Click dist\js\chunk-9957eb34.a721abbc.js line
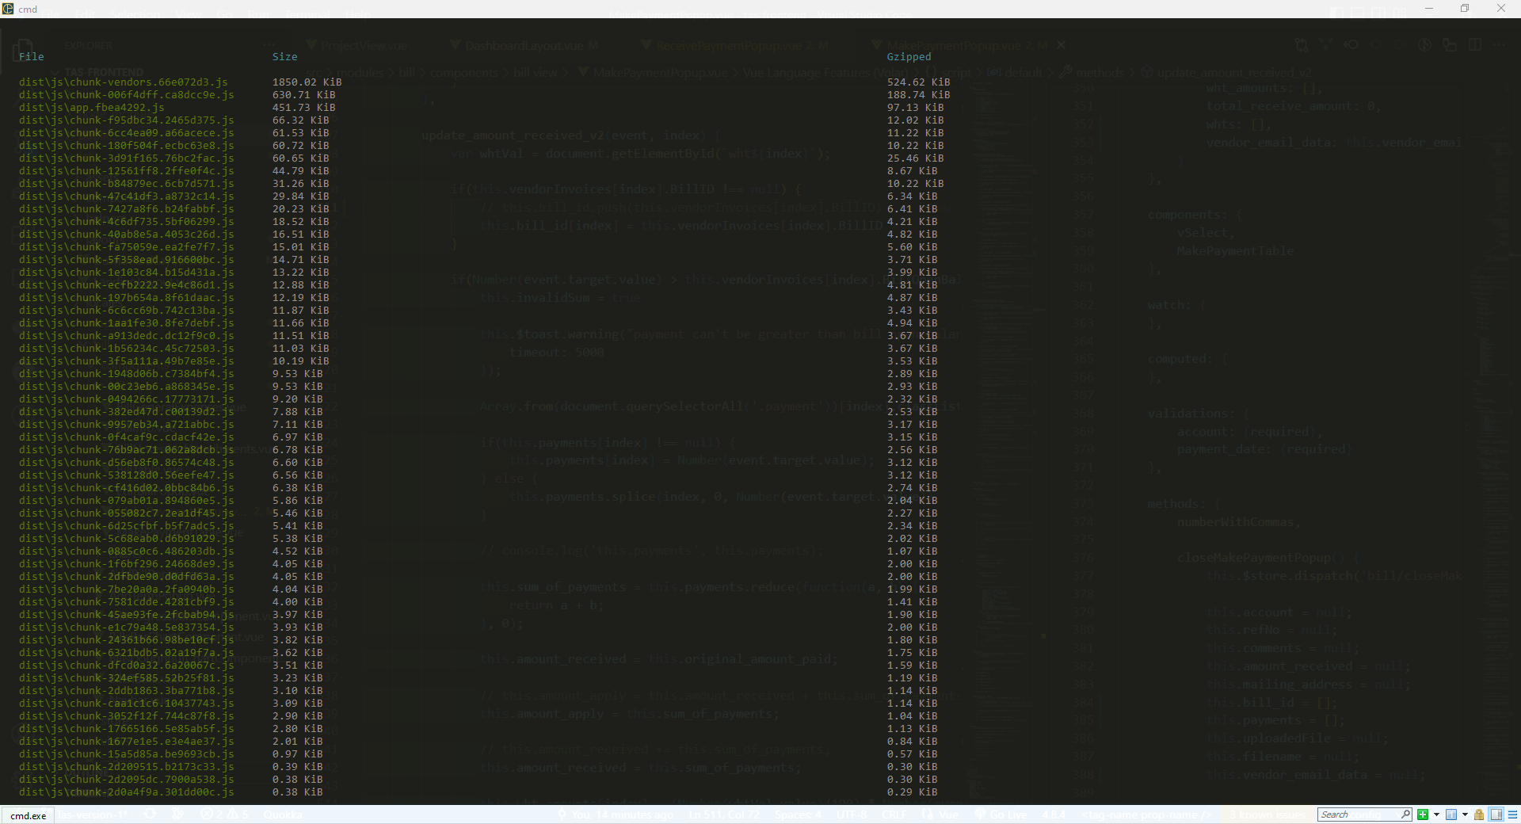This screenshot has width=1521, height=824. tap(127, 425)
